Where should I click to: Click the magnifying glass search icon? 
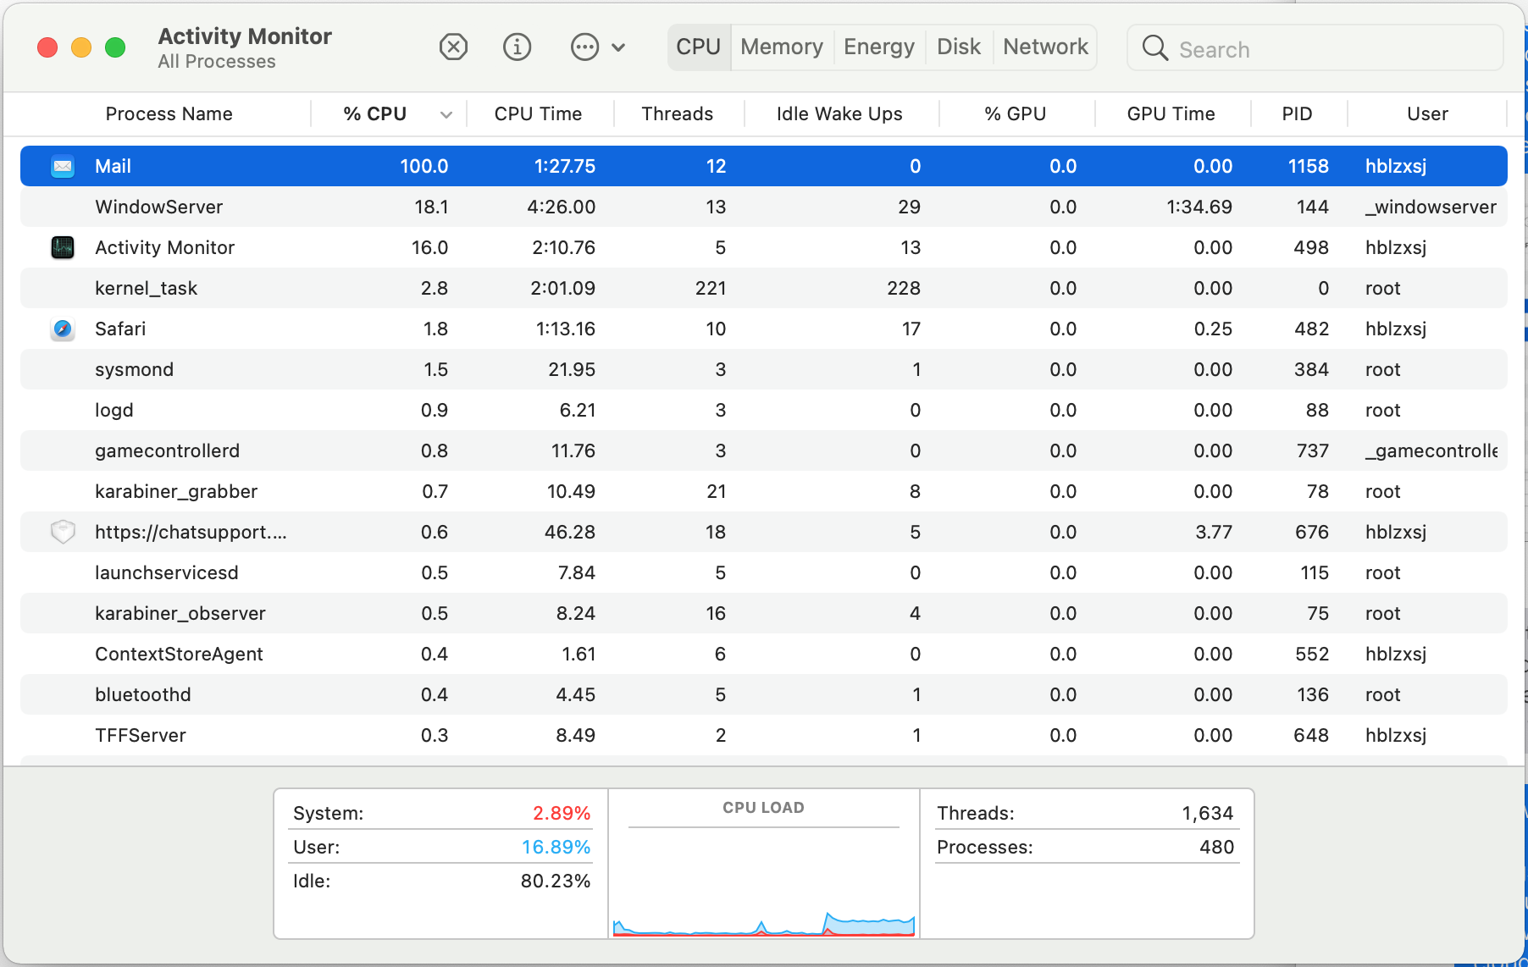coord(1154,48)
